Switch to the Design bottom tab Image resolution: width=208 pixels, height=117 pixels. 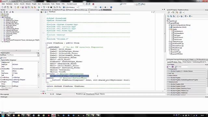coord(97,94)
